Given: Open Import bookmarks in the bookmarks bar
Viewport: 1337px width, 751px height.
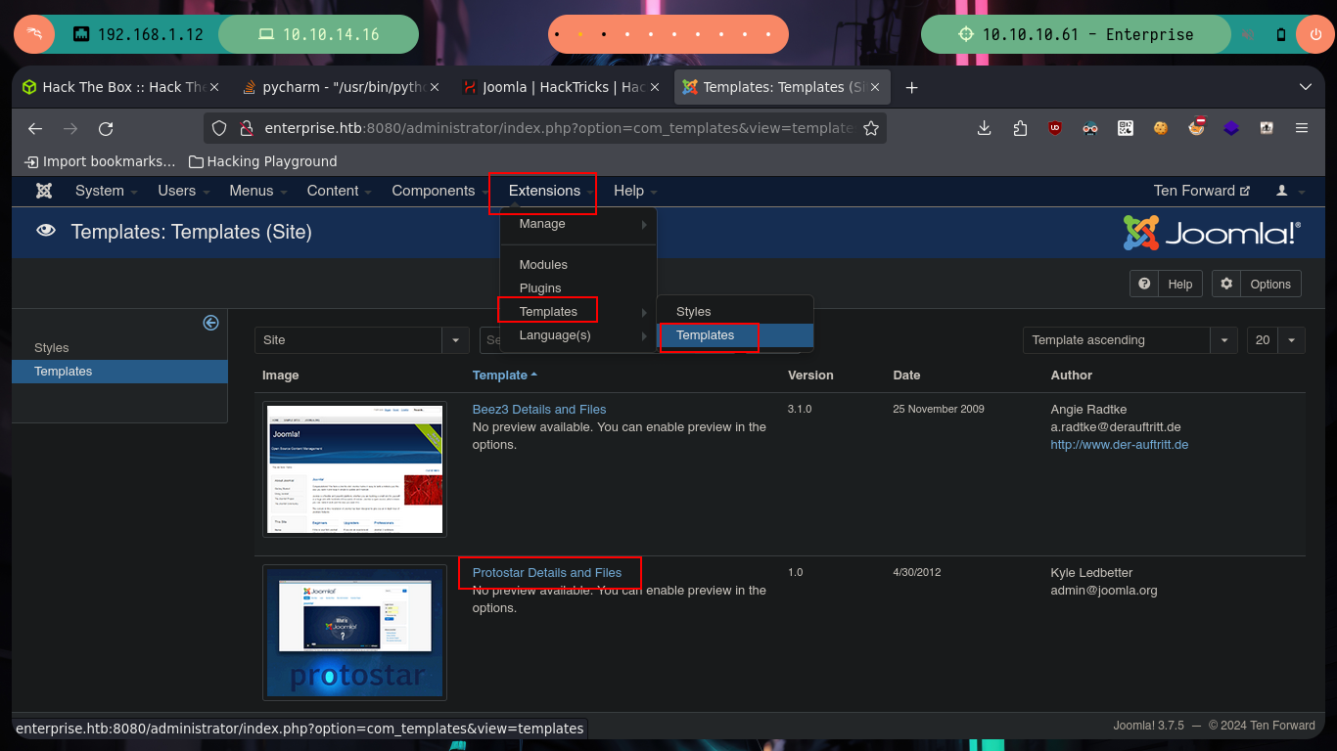Looking at the screenshot, I should (x=100, y=161).
